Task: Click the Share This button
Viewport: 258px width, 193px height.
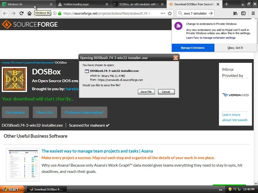Action: coord(45,112)
